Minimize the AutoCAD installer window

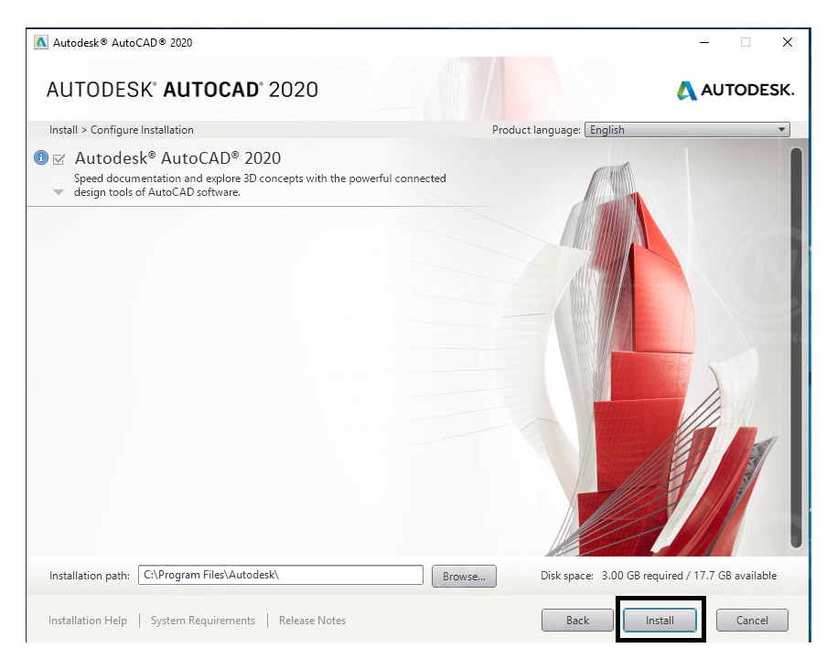(x=703, y=42)
